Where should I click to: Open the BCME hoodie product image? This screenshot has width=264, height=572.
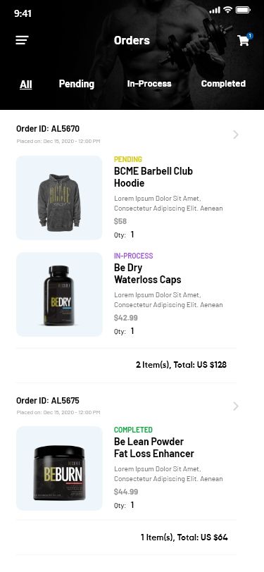pyautogui.click(x=59, y=198)
